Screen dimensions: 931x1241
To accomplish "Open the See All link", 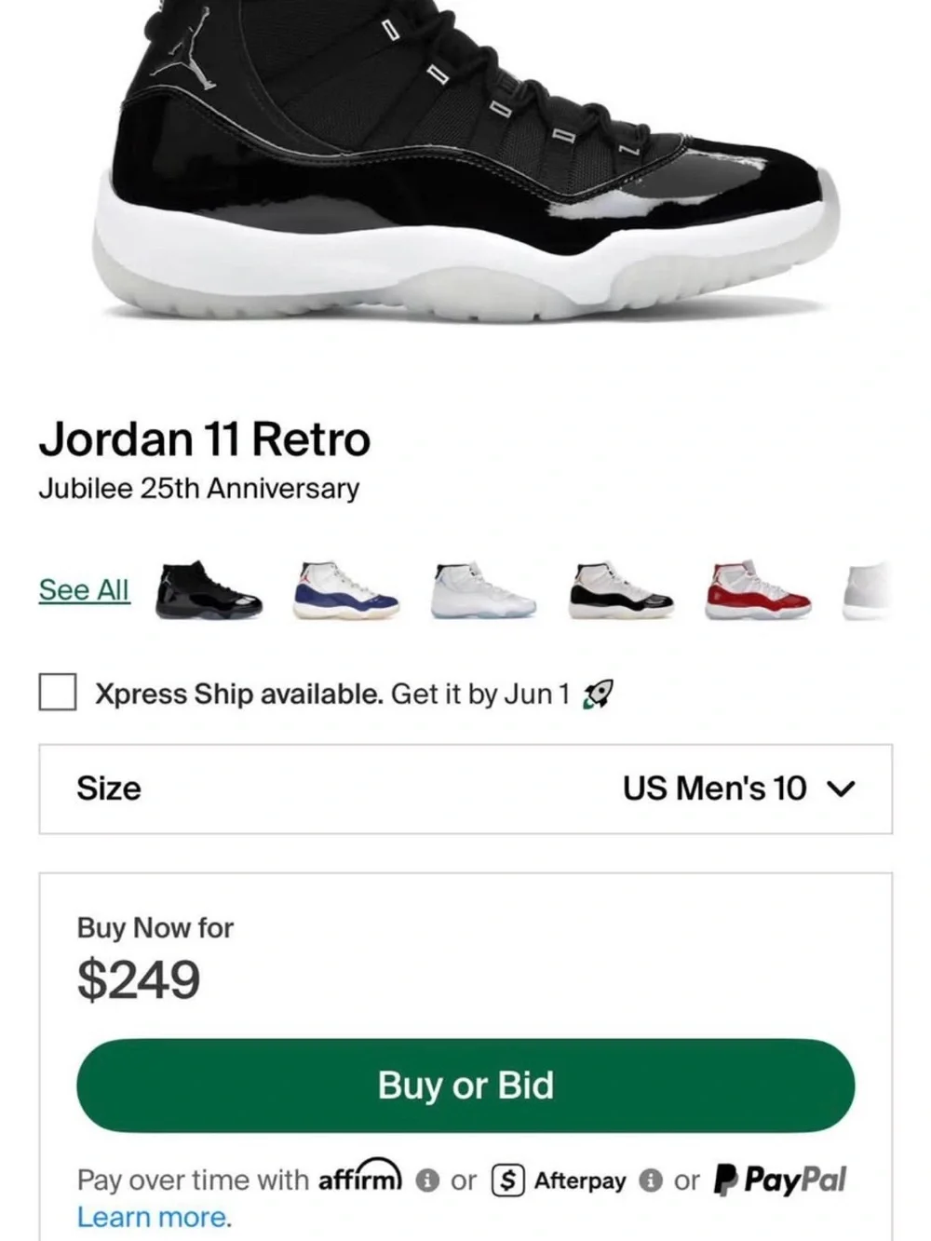I will (x=84, y=589).
